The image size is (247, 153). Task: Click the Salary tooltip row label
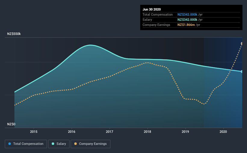click(147, 20)
